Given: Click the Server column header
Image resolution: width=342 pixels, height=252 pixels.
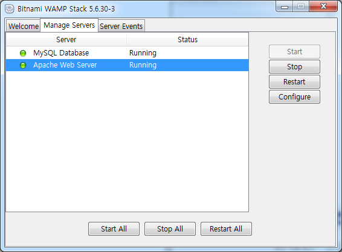Looking at the screenshot, I should pos(66,40).
